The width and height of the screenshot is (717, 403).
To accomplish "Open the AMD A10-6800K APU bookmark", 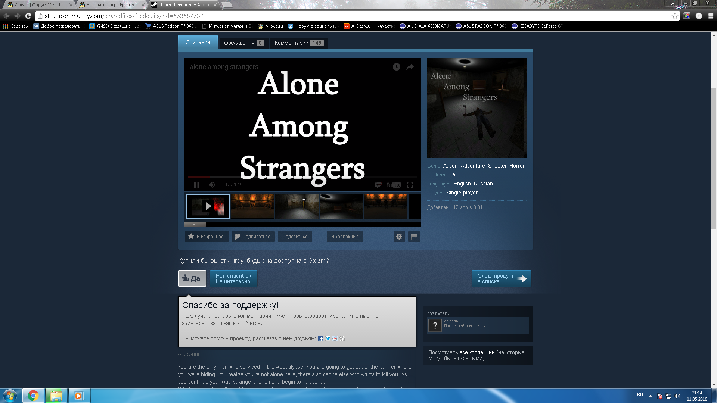I will tap(425, 26).
